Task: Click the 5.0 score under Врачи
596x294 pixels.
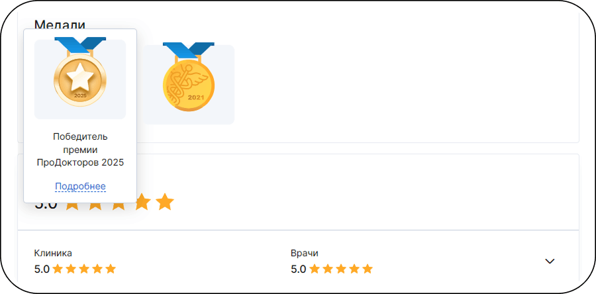Action: [298, 269]
